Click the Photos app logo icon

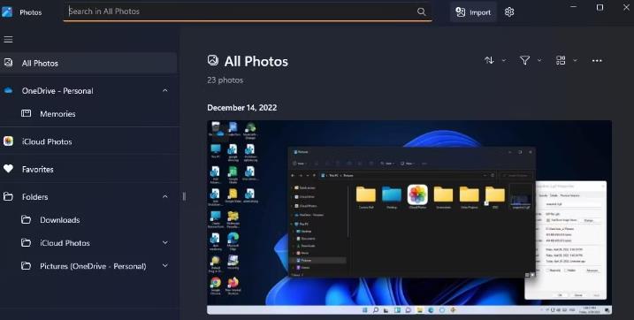click(7, 12)
